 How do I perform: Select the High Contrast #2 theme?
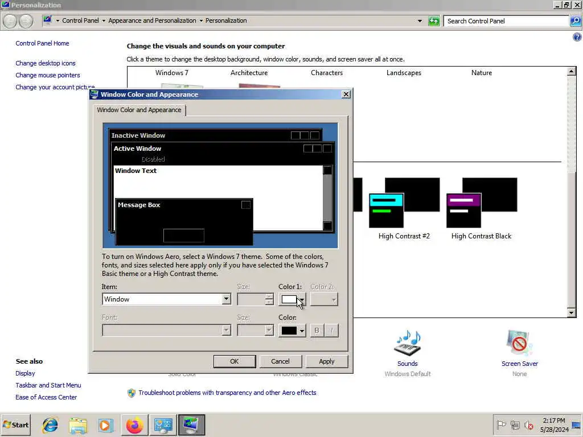click(x=404, y=208)
